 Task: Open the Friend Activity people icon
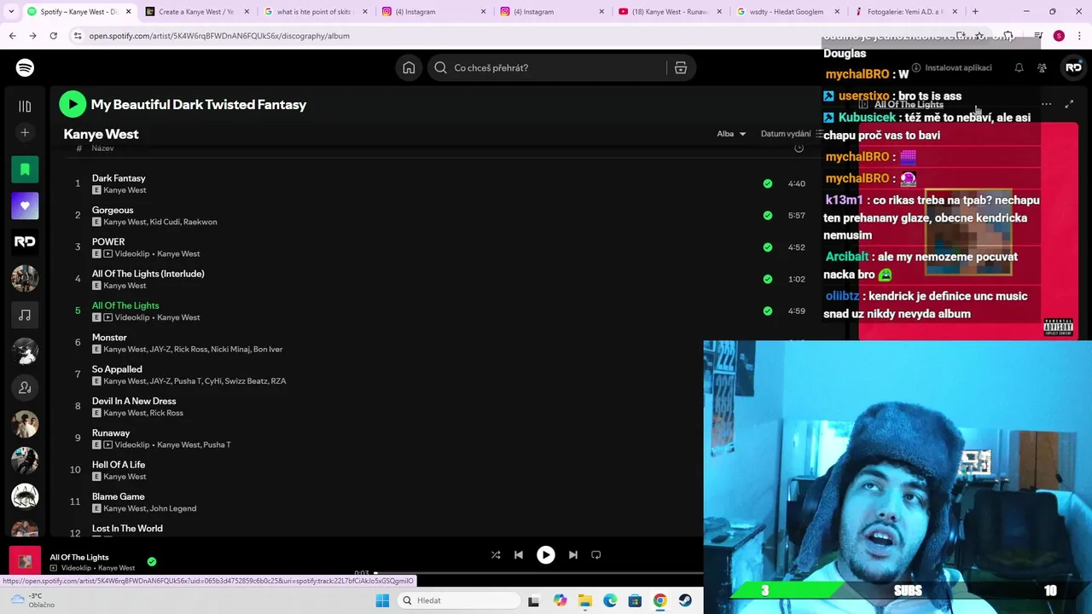click(1042, 67)
